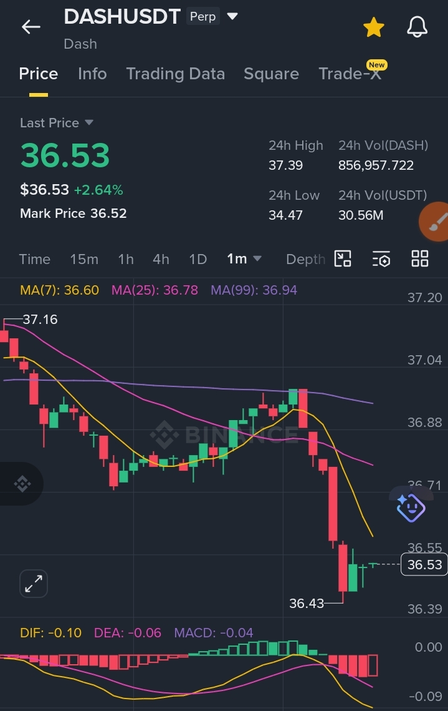The image size is (448, 711).
Task: Tap the large green 36.53 last price
Action: [65, 155]
